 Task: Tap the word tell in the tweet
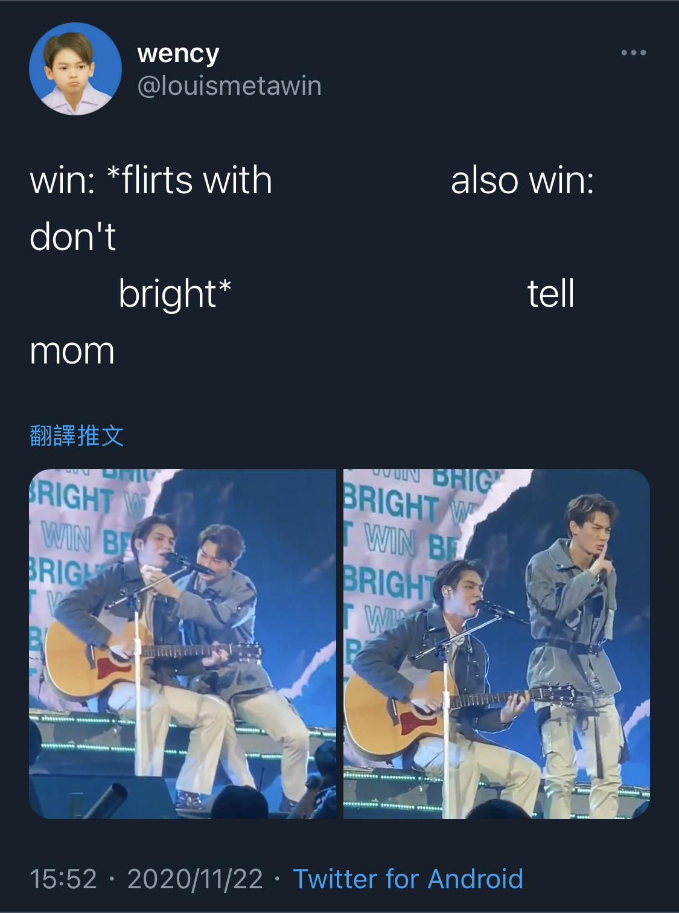[550, 293]
